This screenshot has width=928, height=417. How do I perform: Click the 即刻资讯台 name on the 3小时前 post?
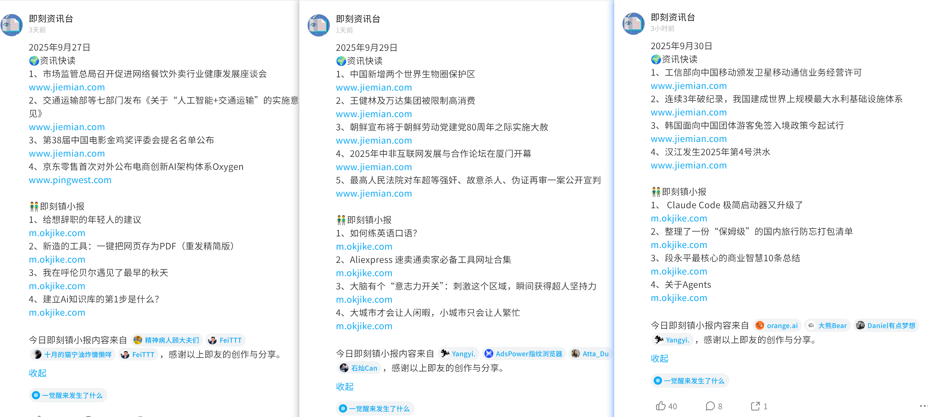(673, 17)
